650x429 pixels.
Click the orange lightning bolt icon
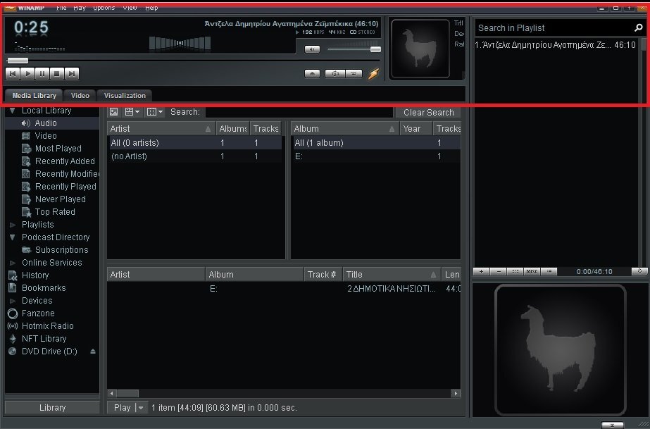tap(373, 74)
